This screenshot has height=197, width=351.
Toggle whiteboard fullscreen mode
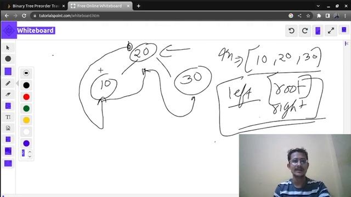coord(331,31)
